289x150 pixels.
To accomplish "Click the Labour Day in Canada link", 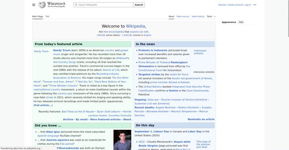I will (x=161, y=132).
